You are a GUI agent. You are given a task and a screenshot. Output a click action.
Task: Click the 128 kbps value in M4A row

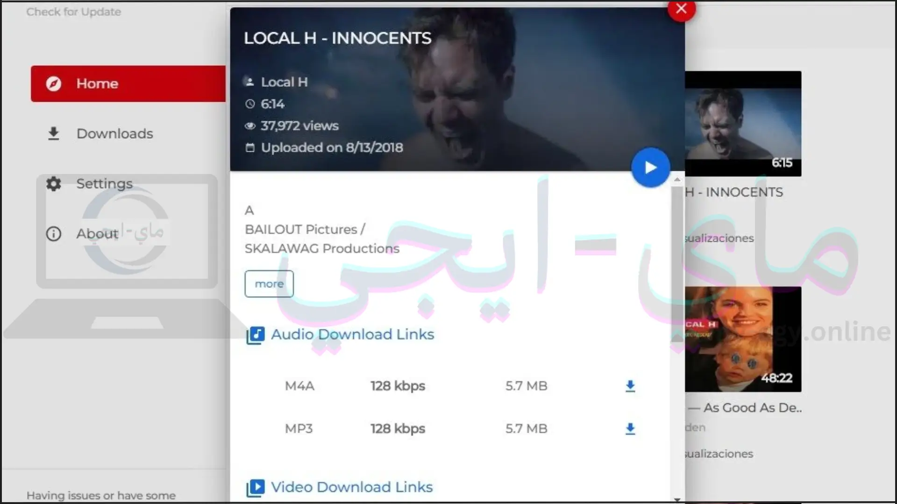coord(398,386)
